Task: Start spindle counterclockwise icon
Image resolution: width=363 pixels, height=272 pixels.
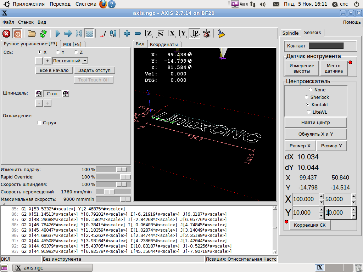Action: click(39, 93)
